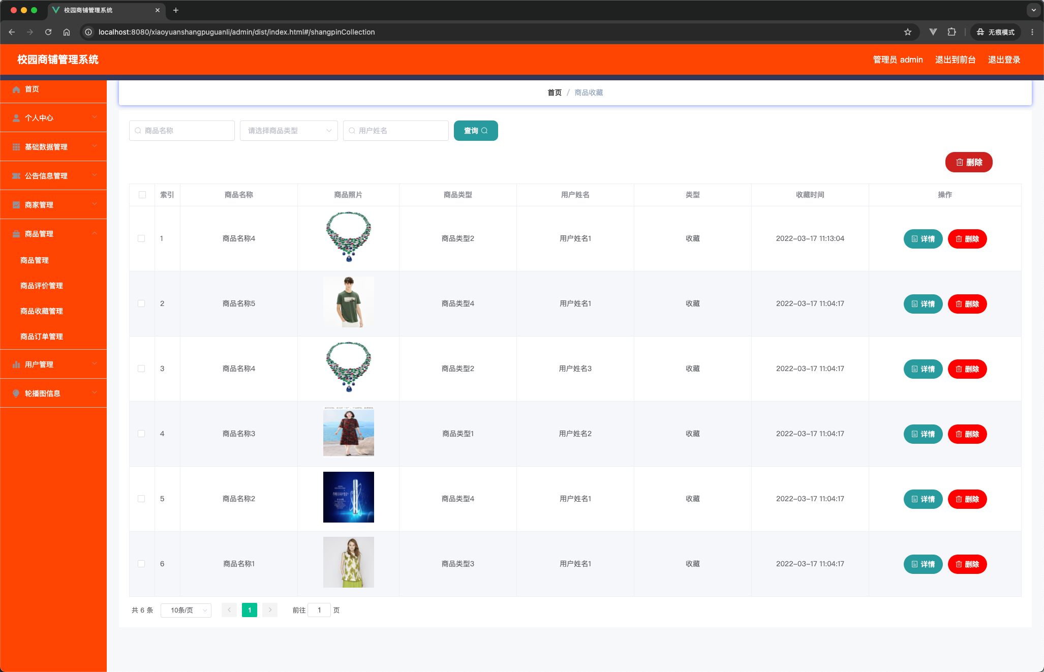Click the bar chart icon beside 用户管理

[16, 364]
